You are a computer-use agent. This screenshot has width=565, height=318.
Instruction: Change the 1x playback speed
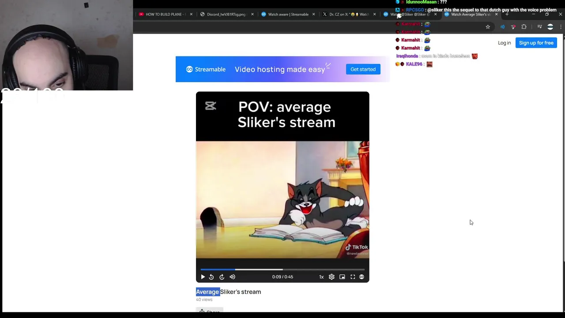[x=321, y=277]
